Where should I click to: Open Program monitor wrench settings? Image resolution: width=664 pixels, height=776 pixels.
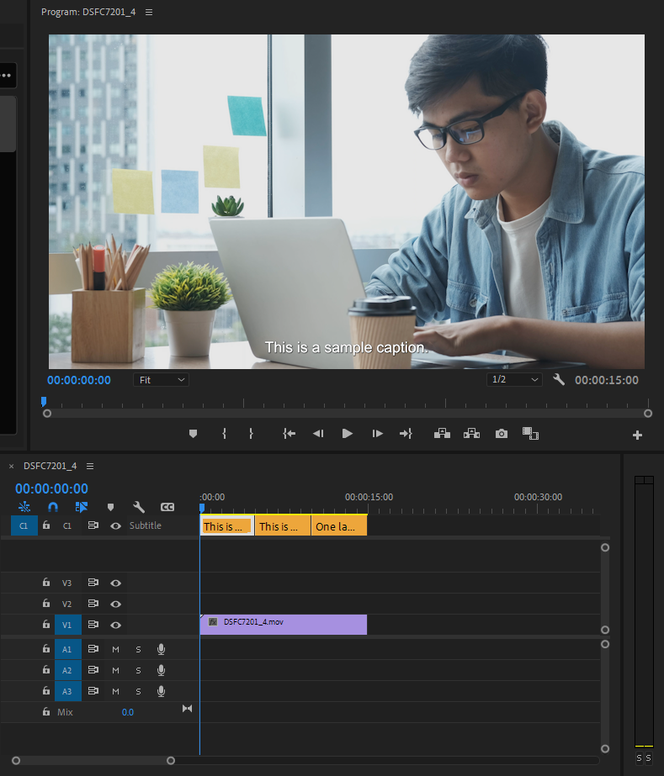point(559,380)
